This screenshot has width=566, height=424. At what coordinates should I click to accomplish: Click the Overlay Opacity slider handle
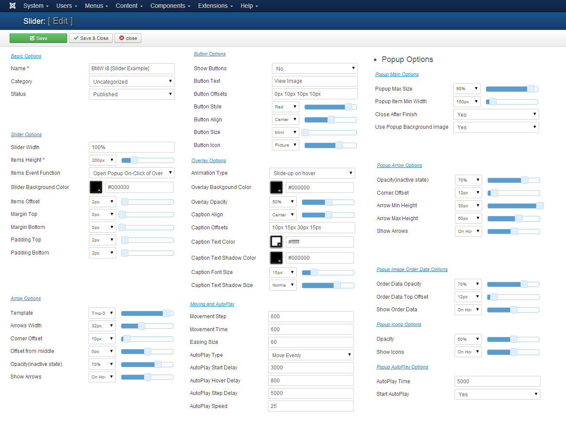(x=328, y=202)
